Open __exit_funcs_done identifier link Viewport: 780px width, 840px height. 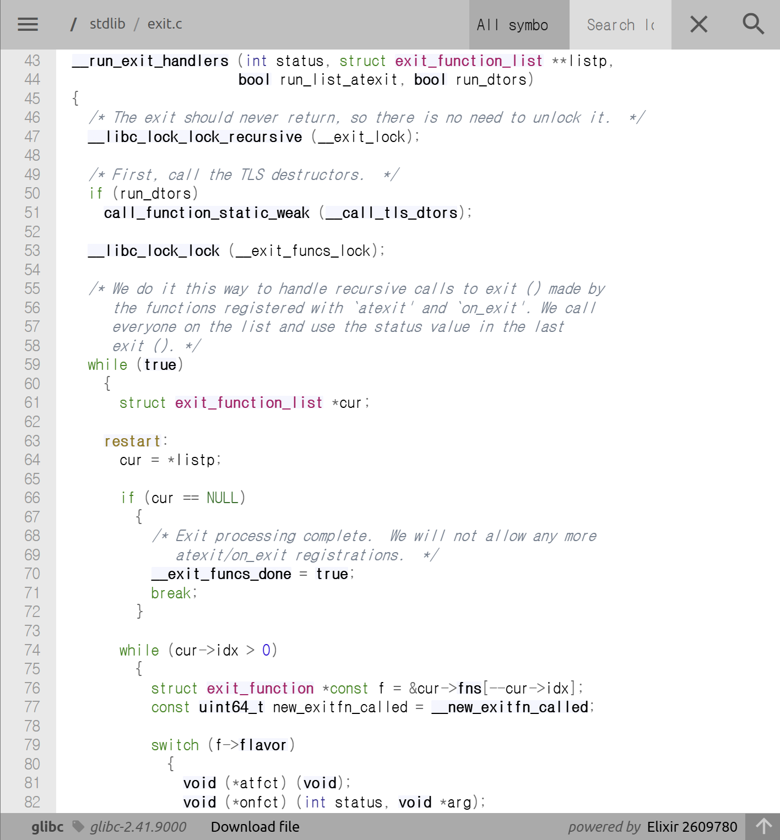(221, 574)
